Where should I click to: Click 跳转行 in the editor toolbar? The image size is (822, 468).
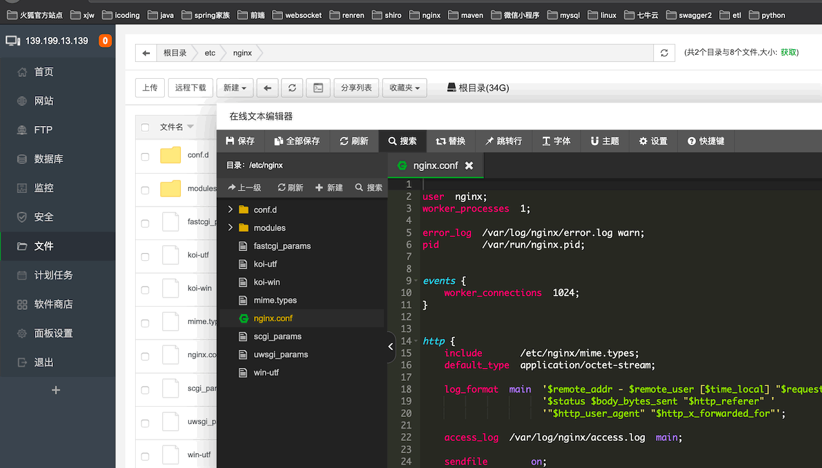pyautogui.click(x=504, y=141)
